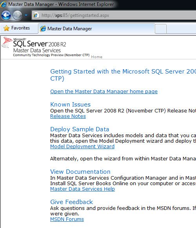
Task: Click the Deploy Sample Data heading
Action: 80,129
